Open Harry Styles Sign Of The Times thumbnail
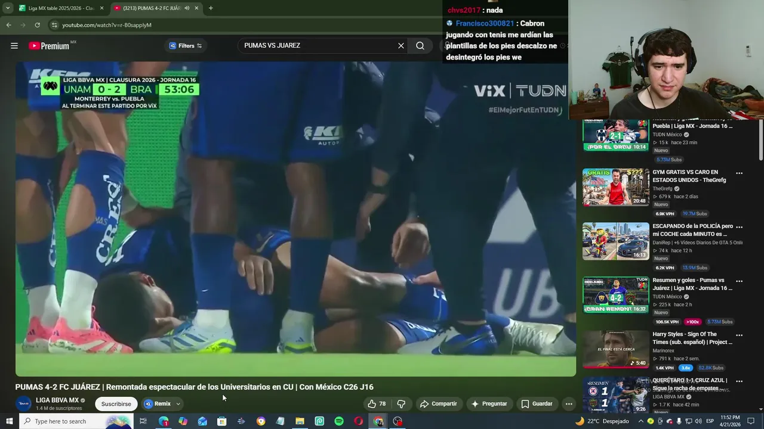This screenshot has height=429, width=764. [615, 350]
